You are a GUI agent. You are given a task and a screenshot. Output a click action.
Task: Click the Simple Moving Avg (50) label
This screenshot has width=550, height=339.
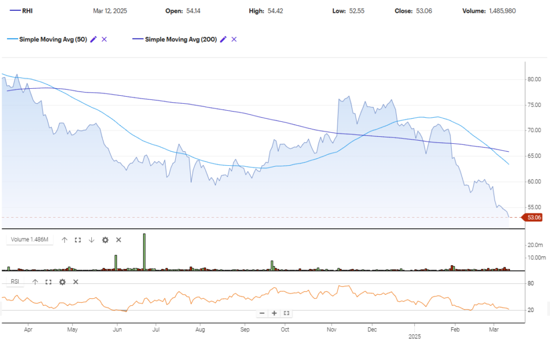pos(53,40)
